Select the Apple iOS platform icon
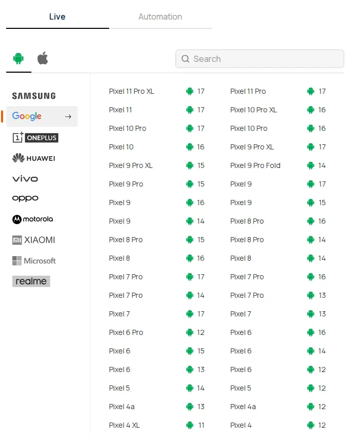This screenshot has height=438, width=355. (x=43, y=58)
